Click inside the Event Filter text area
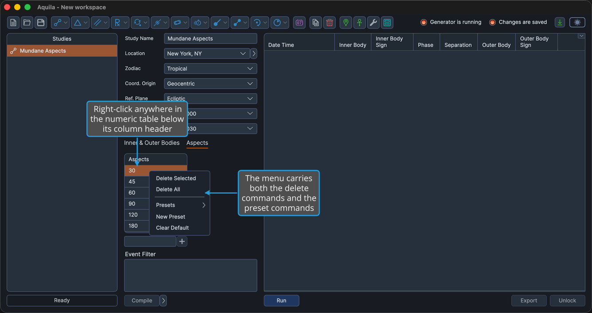Screen dimensions: 592x313 click(x=191, y=275)
